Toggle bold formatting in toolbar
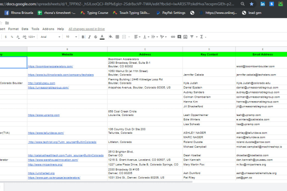This screenshot has height=191, width=287. [83, 37]
